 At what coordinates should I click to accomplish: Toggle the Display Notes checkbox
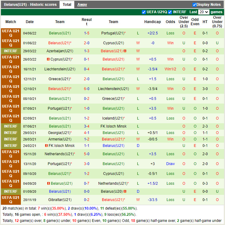[x=194, y=5]
